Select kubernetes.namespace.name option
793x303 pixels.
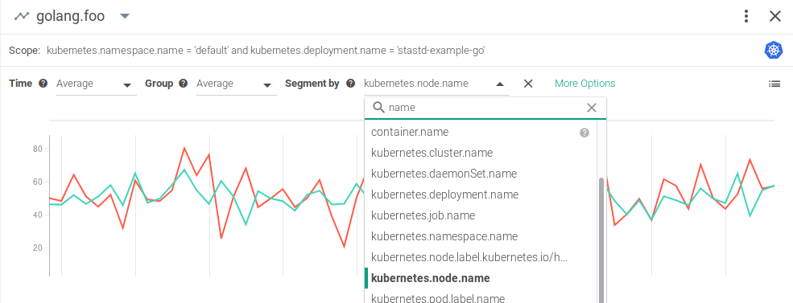481,236
